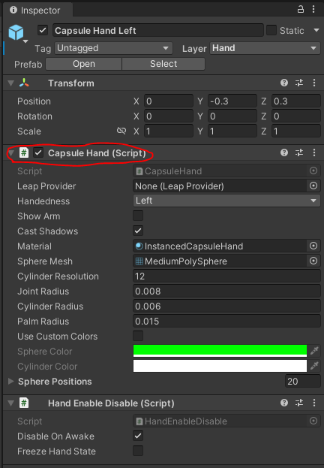Click InstancedCapsuleHand material sphere icon
Image resolution: width=324 pixels, height=468 pixels.
139,246
